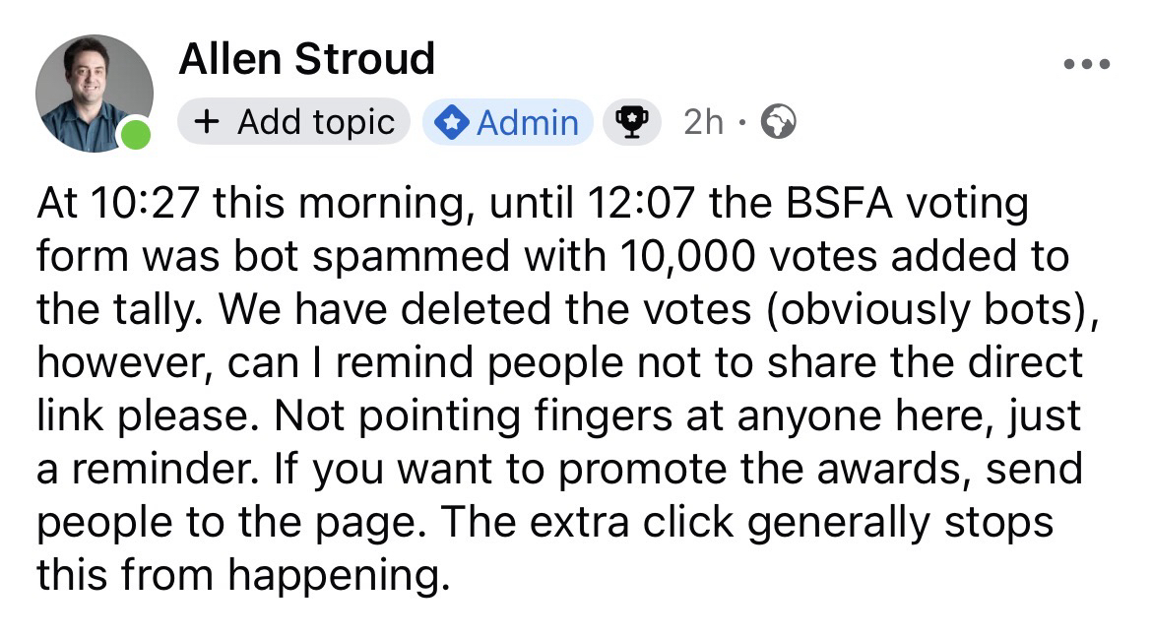This screenshot has height=639, width=1152.
Task: Open the 2h post timestamp
Action: [x=703, y=122]
